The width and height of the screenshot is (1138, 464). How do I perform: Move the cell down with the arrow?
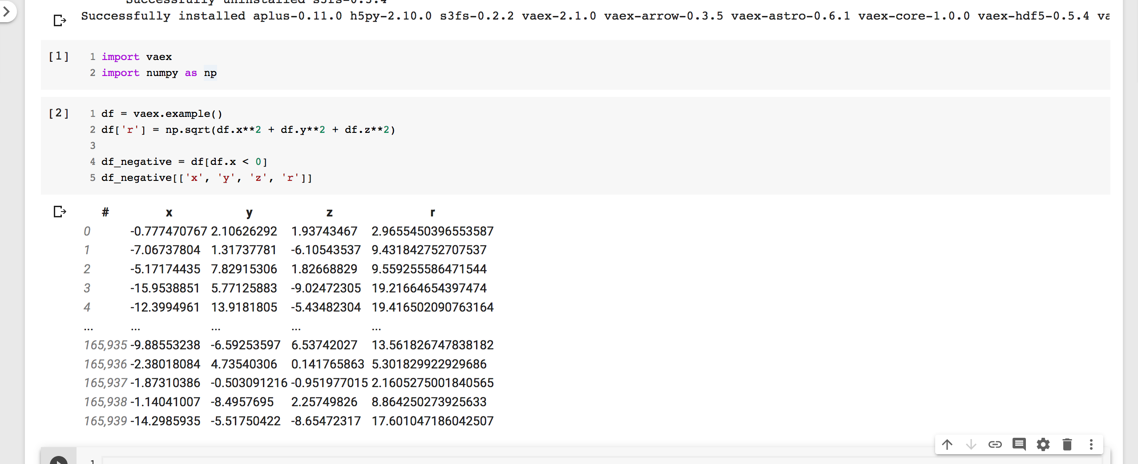tap(971, 444)
